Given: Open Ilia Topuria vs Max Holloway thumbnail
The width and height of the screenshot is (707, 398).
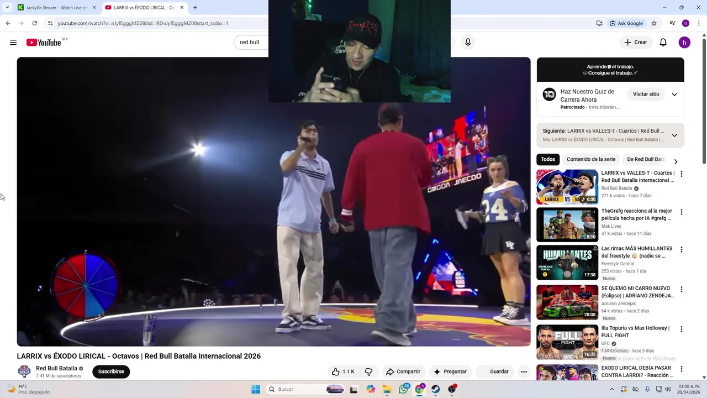Looking at the screenshot, I should click(567, 342).
